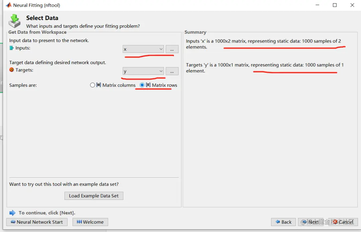Click the browse '...' button for Targets

click(172, 71)
